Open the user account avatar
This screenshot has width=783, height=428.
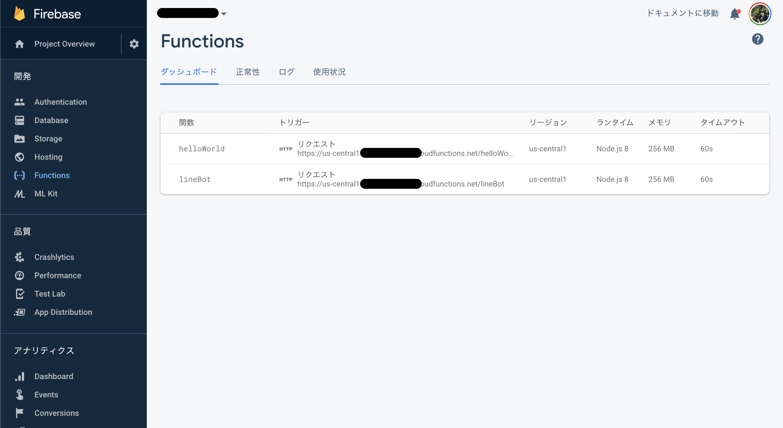(760, 14)
